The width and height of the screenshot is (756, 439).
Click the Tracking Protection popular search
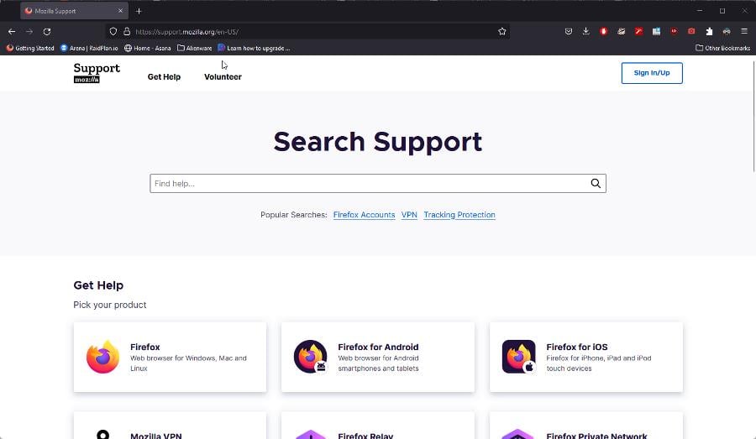(x=459, y=215)
